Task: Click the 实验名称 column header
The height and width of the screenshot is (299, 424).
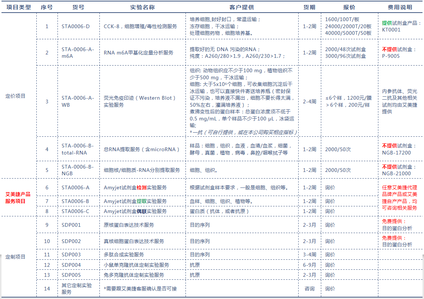Action: coord(142,7)
